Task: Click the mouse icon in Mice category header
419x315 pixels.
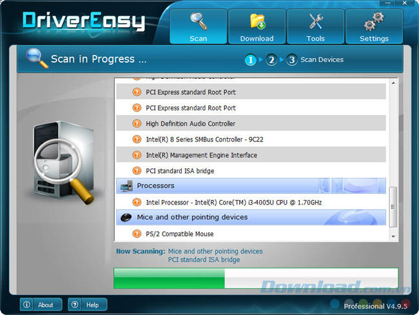Action: pos(126,218)
